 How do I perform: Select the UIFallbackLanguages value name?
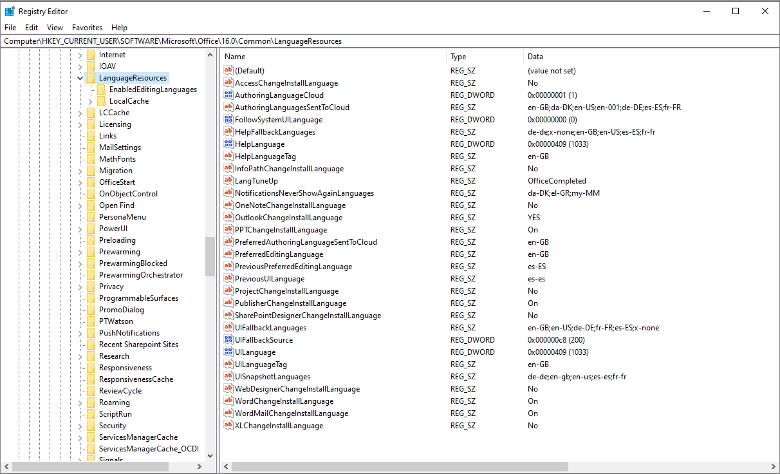[x=270, y=327]
